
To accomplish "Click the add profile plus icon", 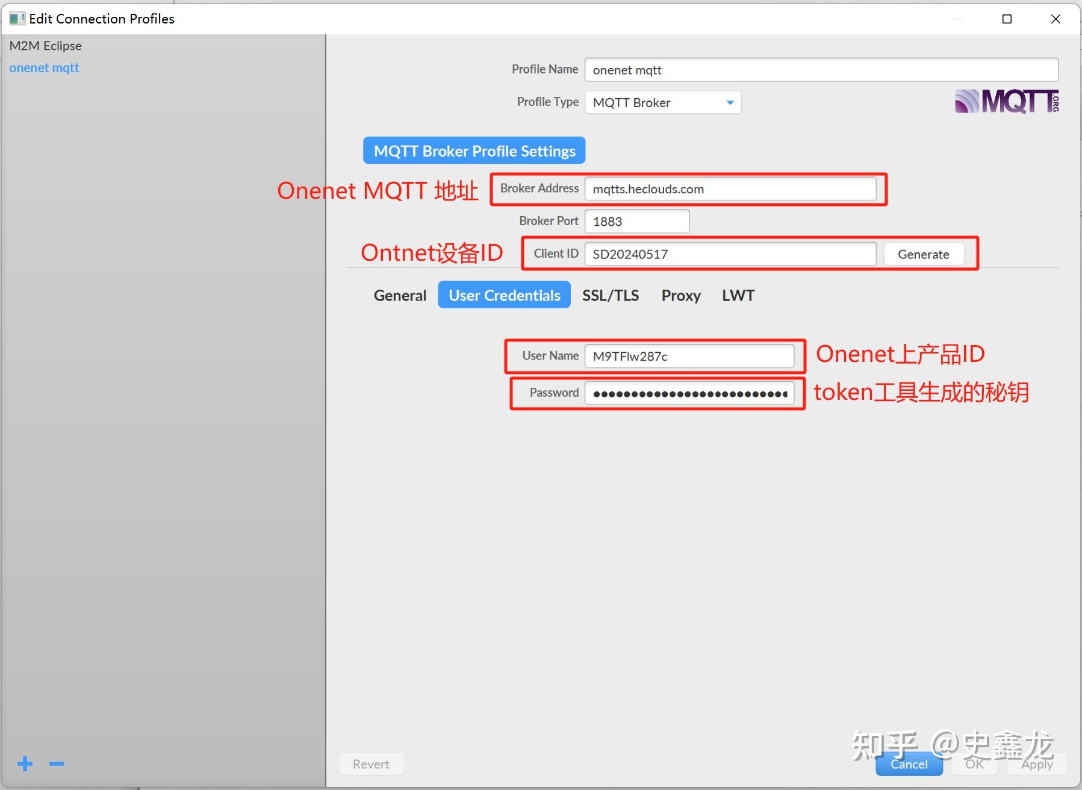I will click(x=24, y=764).
